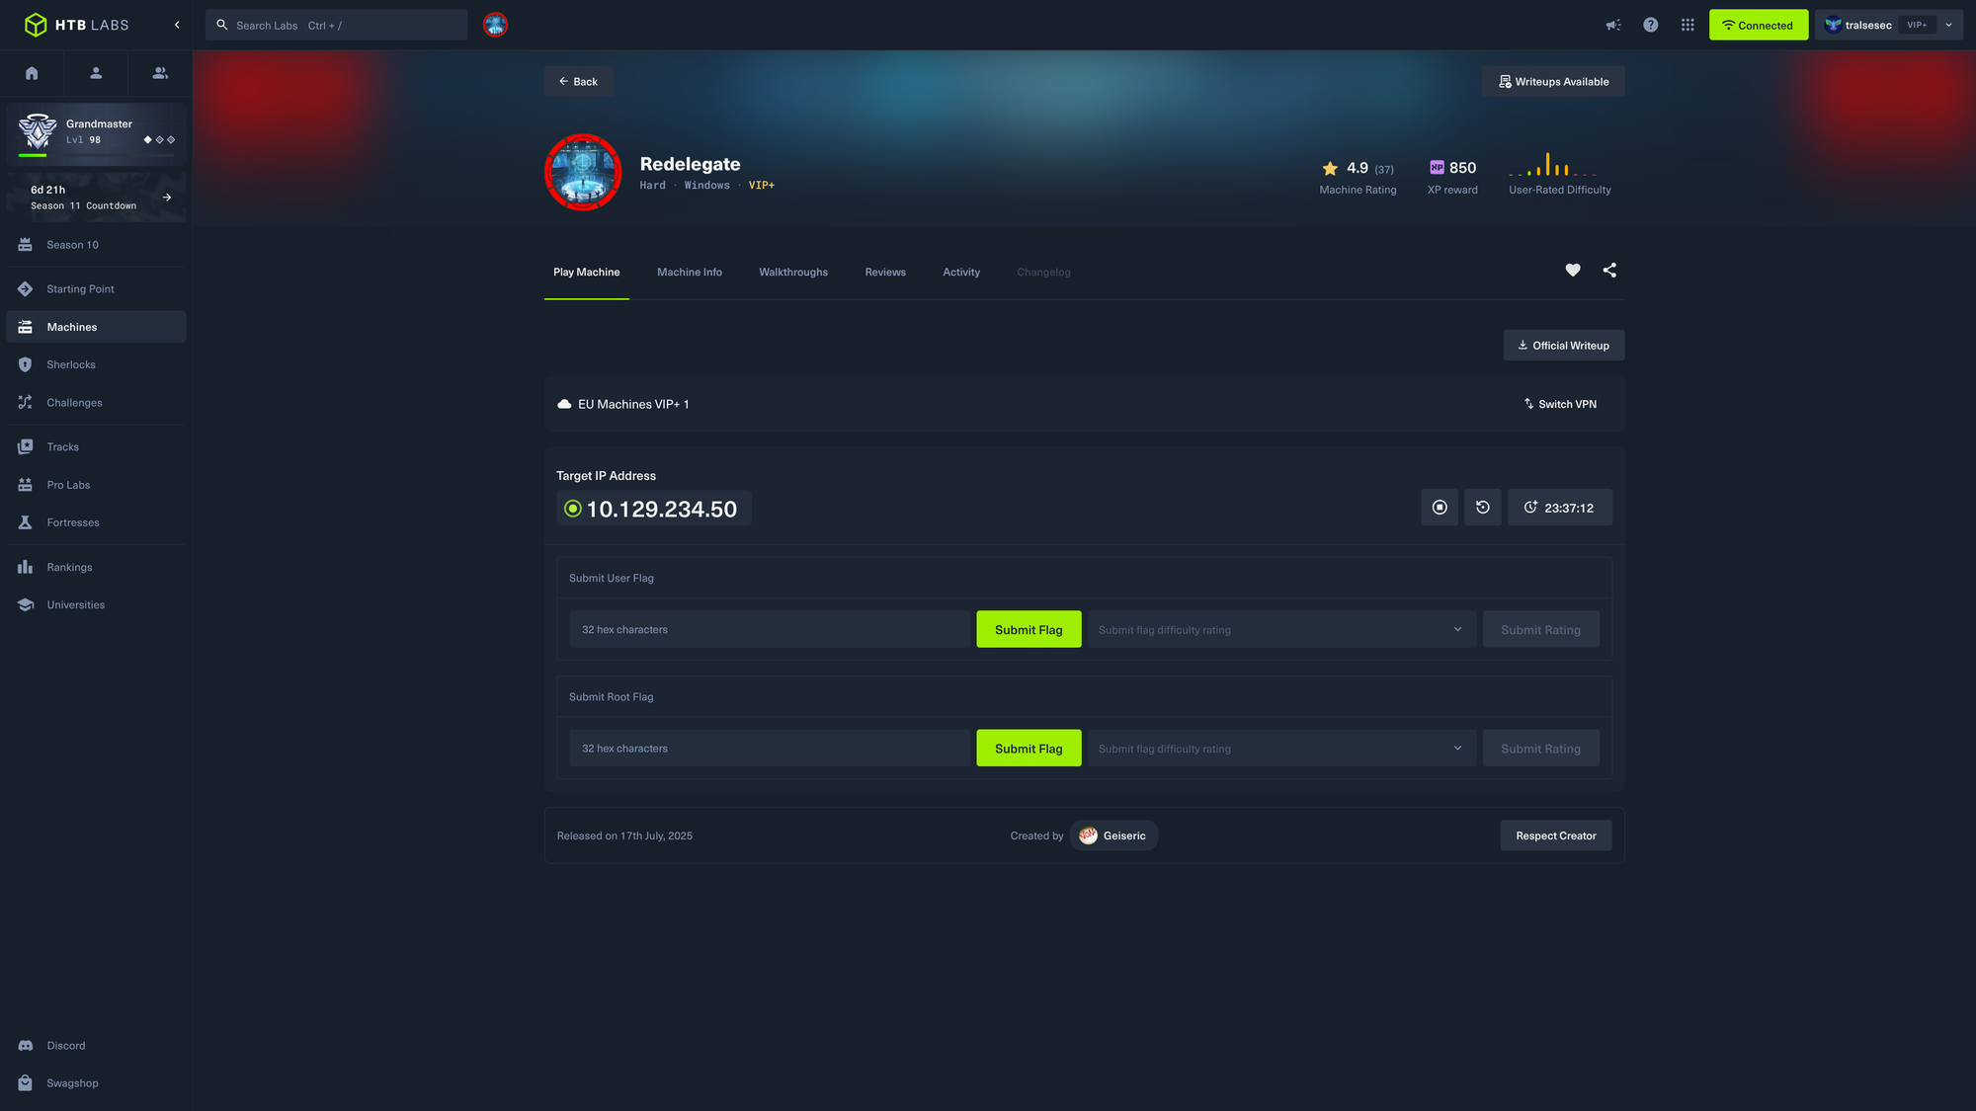The image size is (1976, 1111).
Task: Submit the user flag
Action: (1029, 629)
